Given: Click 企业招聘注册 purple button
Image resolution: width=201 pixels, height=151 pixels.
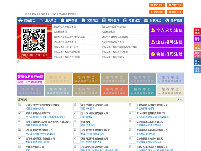Looking at the screenshot, I should click(x=167, y=42).
